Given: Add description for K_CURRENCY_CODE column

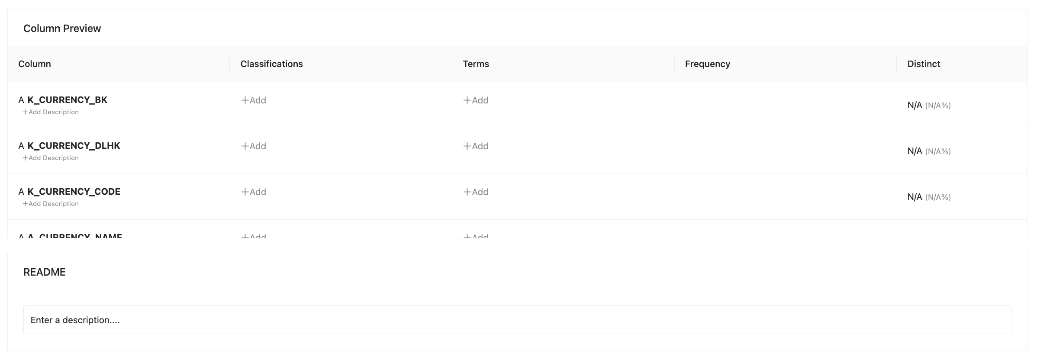Looking at the screenshot, I should (51, 204).
